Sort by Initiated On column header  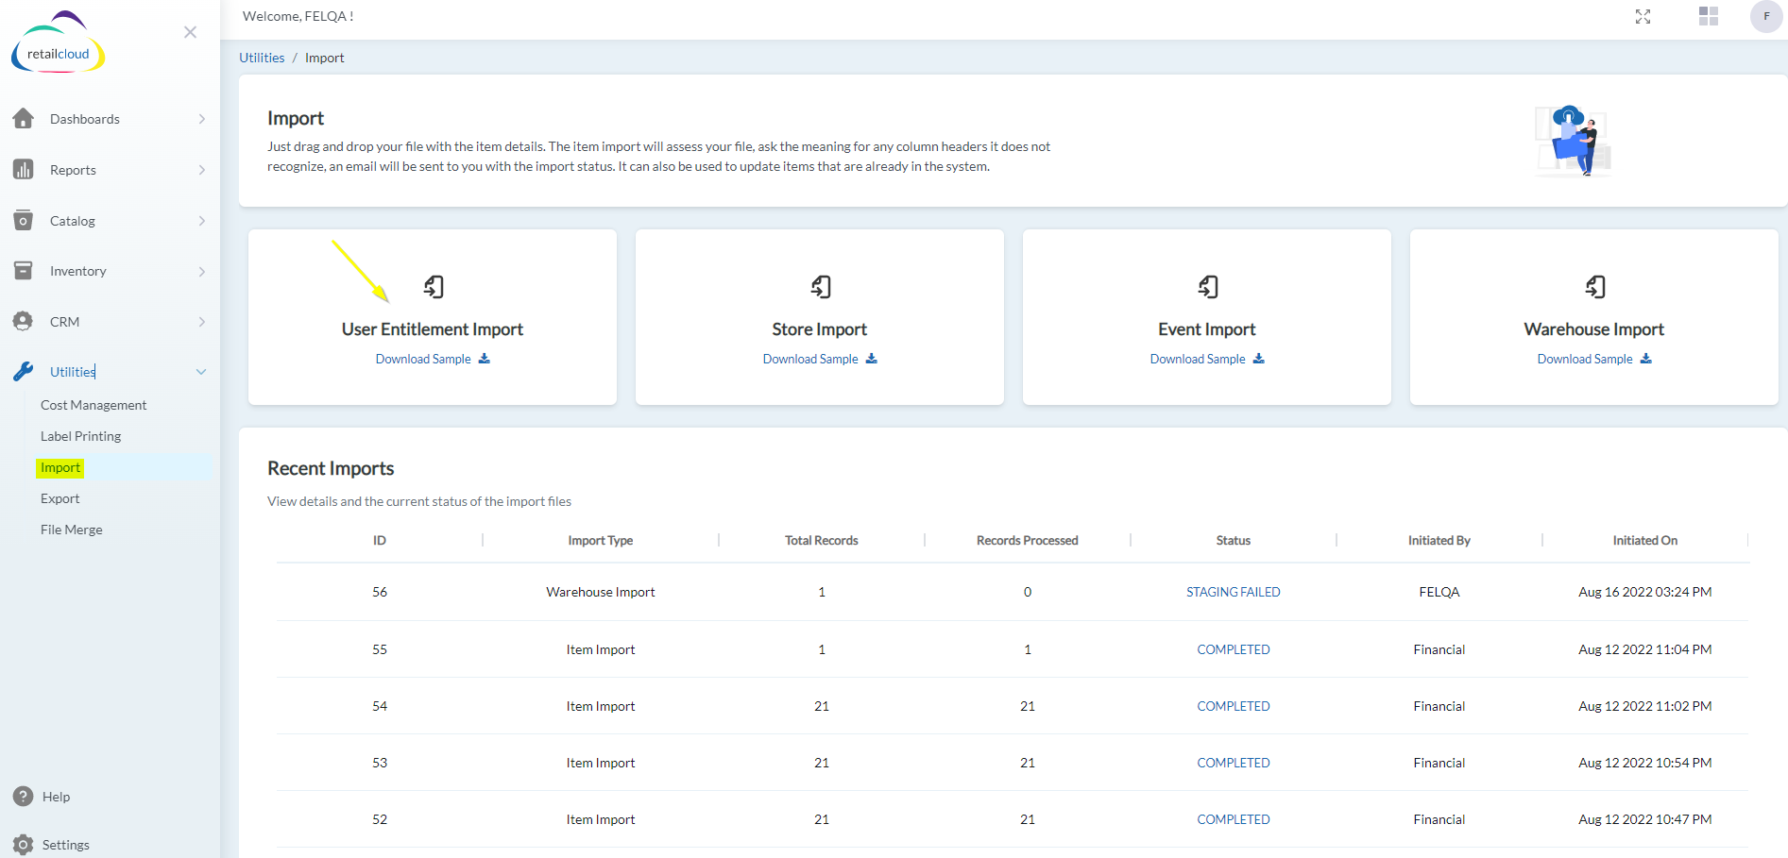click(x=1645, y=540)
